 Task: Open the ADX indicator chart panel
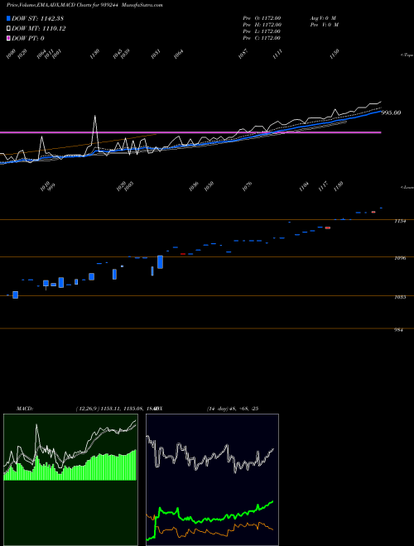click(x=212, y=480)
